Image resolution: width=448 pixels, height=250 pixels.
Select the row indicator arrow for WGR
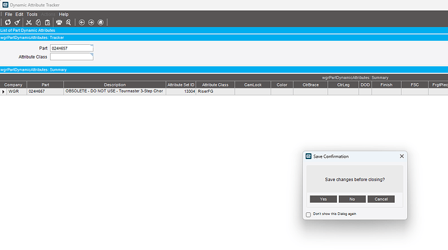pyautogui.click(x=3, y=92)
